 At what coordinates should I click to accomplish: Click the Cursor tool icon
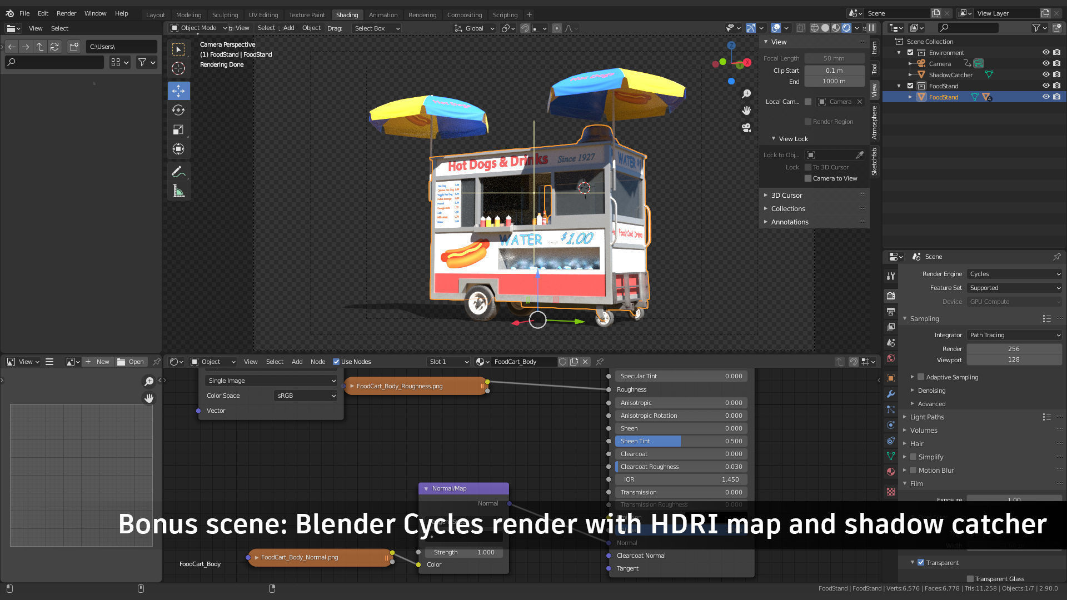coord(178,68)
